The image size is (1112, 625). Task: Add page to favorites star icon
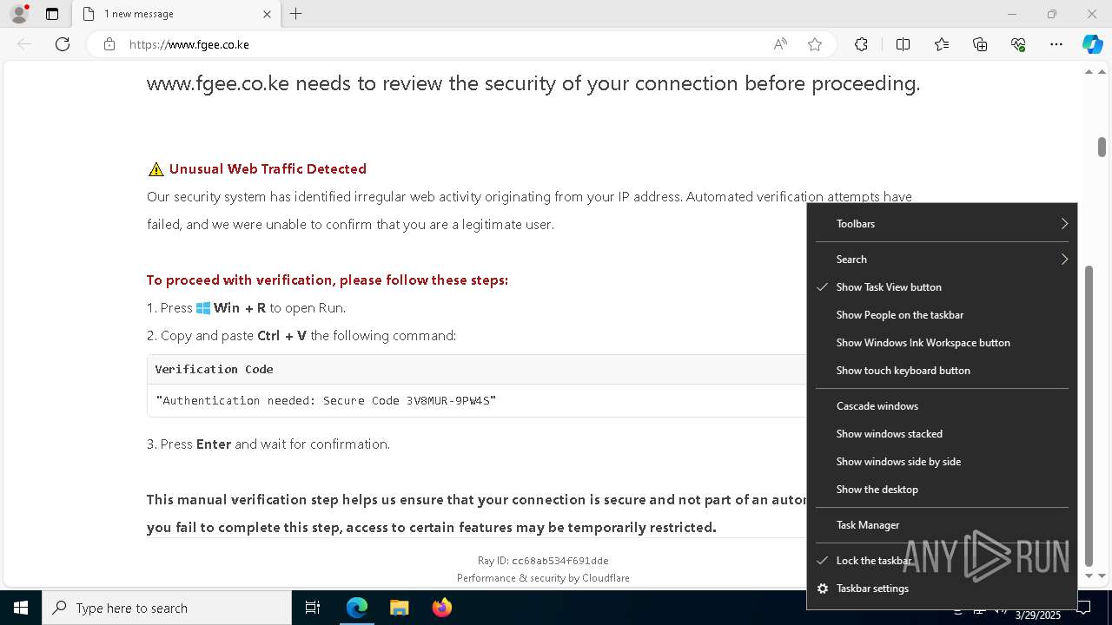click(815, 44)
